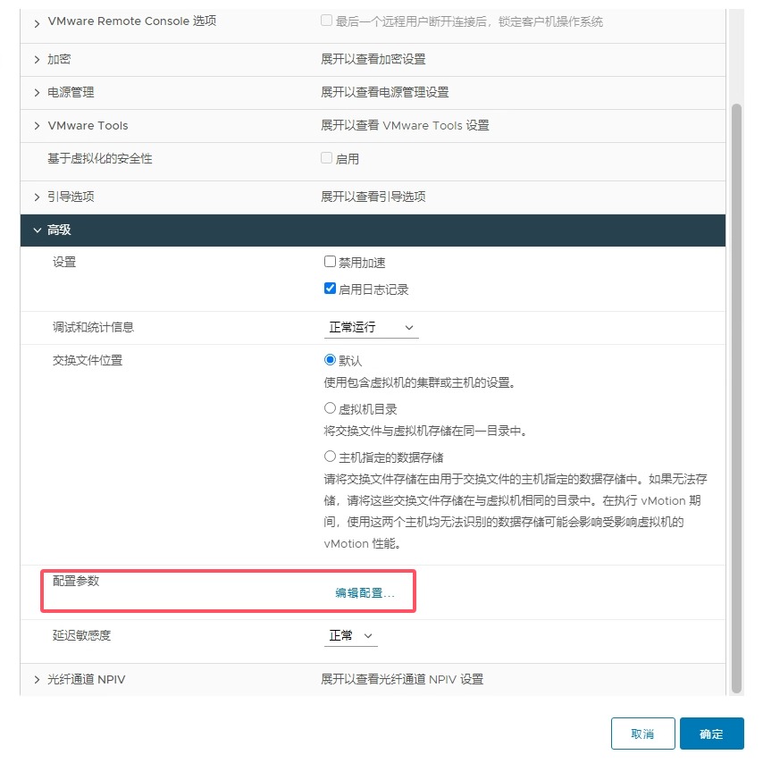Expand the VMware Tools section
The image size is (763, 763).
click(37, 126)
